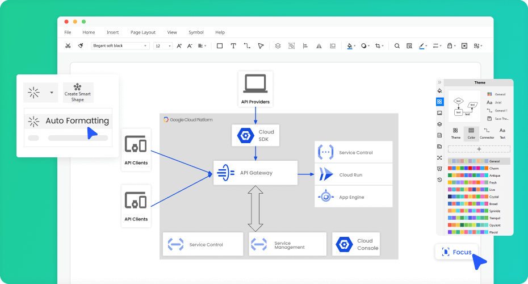Viewport: 528px width, 284px height.
Task: Click the sidebar fullscreen-arrows icon
Action: pyautogui.click(x=439, y=158)
